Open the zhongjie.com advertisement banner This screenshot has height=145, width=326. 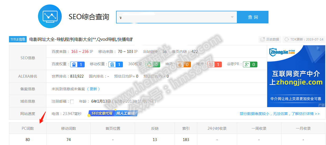click(296, 76)
